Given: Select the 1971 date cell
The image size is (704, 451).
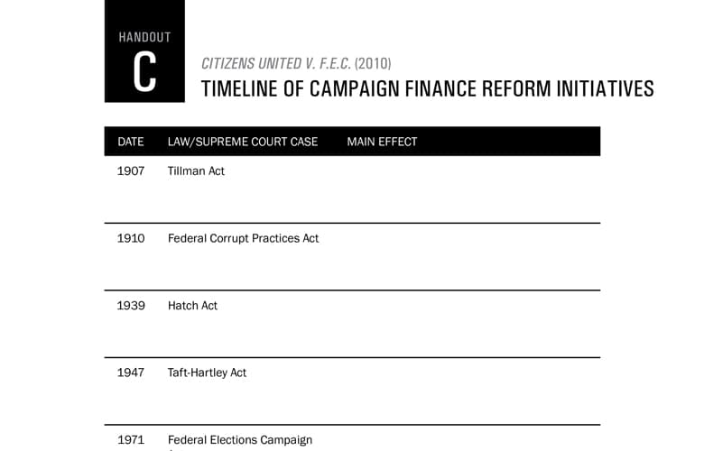Looking at the screenshot, I should coord(131,440).
